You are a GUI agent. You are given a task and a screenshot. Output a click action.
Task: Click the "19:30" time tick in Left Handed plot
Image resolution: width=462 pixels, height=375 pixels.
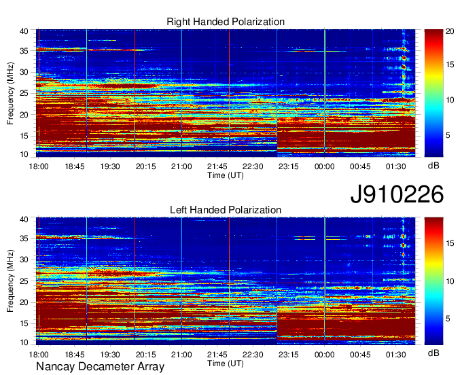pos(110,355)
